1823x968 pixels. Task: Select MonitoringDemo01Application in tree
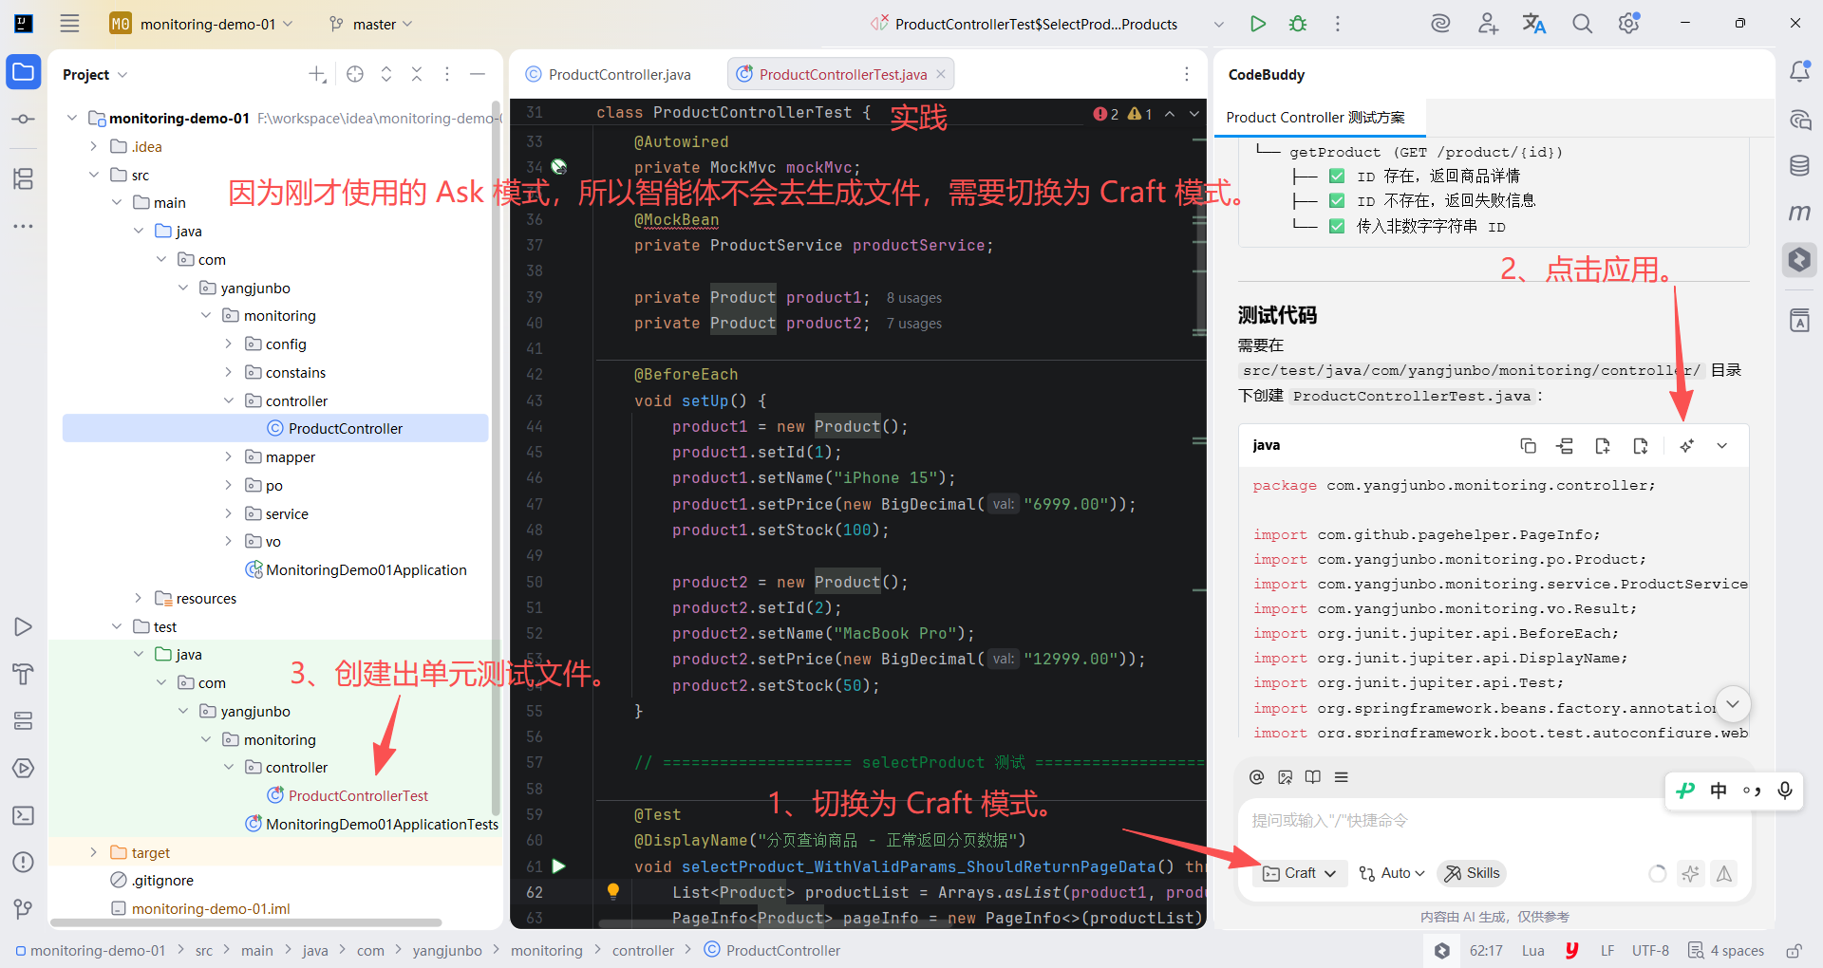click(366, 569)
